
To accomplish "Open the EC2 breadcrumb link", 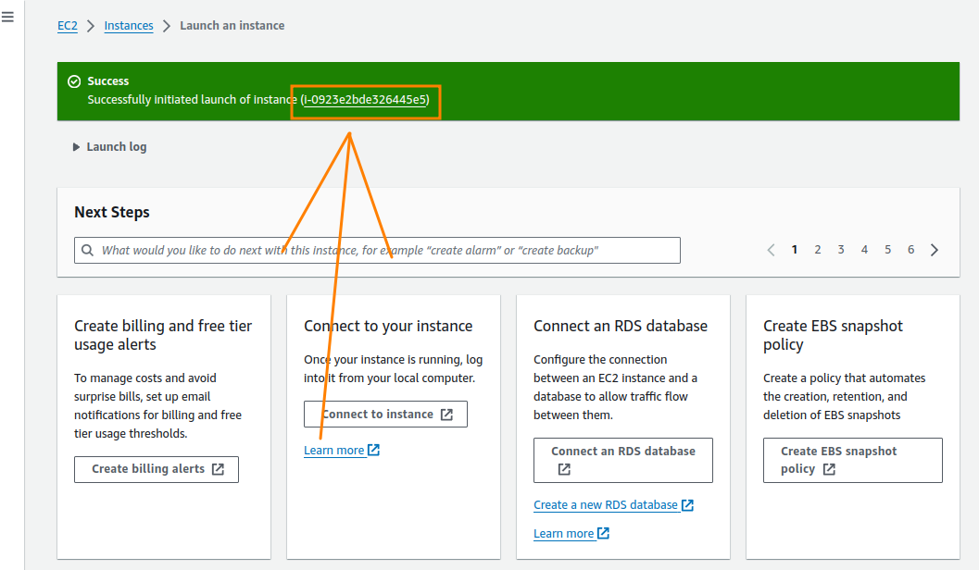I will point(67,25).
